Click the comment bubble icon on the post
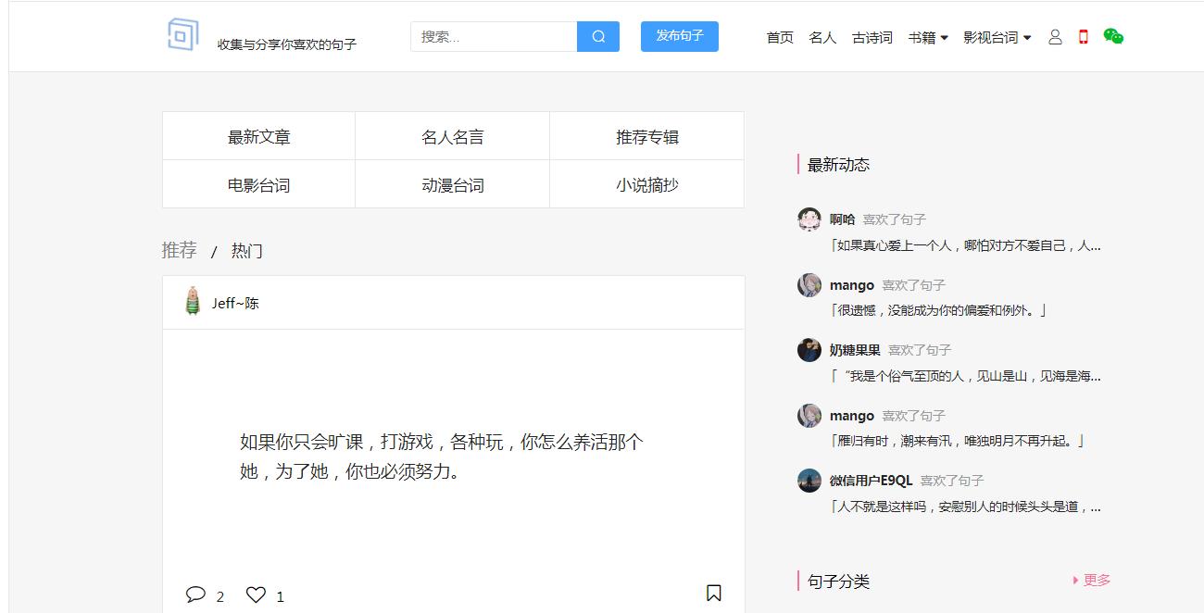The image size is (1204, 613). click(x=196, y=594)
